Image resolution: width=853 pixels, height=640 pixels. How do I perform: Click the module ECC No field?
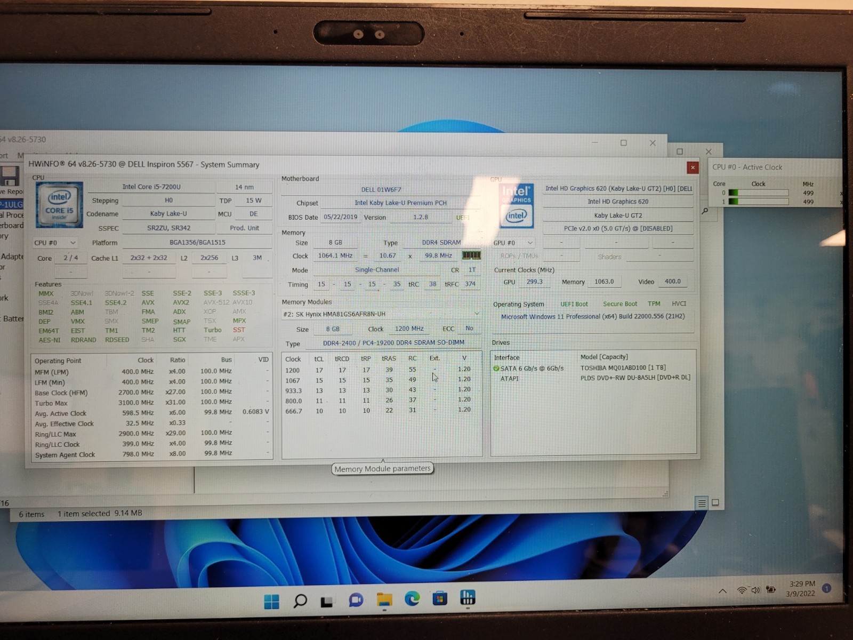469,328
